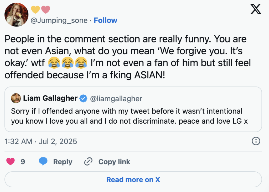Click Liam Gallagher's verified badge
269x192 pixels.
point(84,98)
